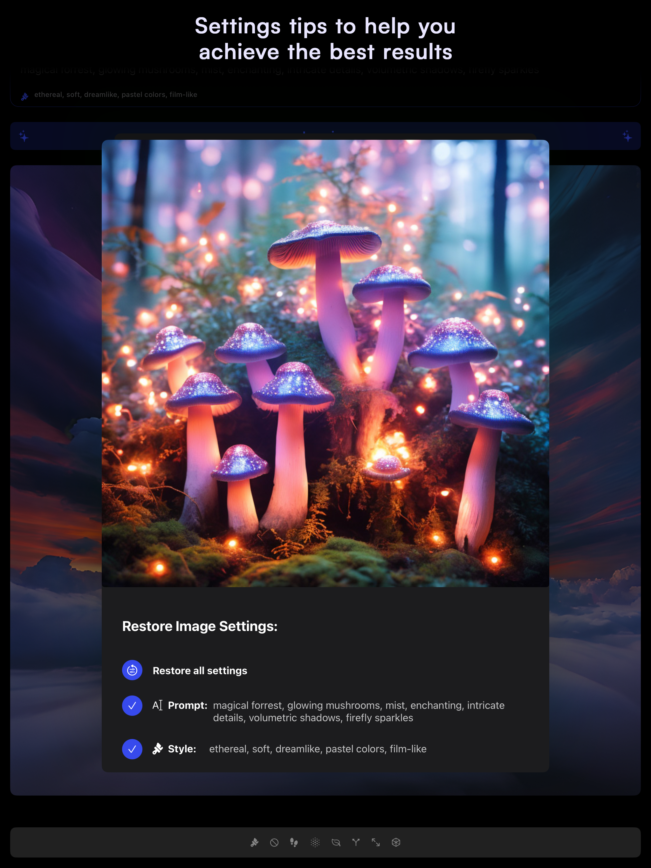The height and width of the screenshot is (868, 651).
Task: Click the glowing mushrooms preview image
Action: pos(325,363)
